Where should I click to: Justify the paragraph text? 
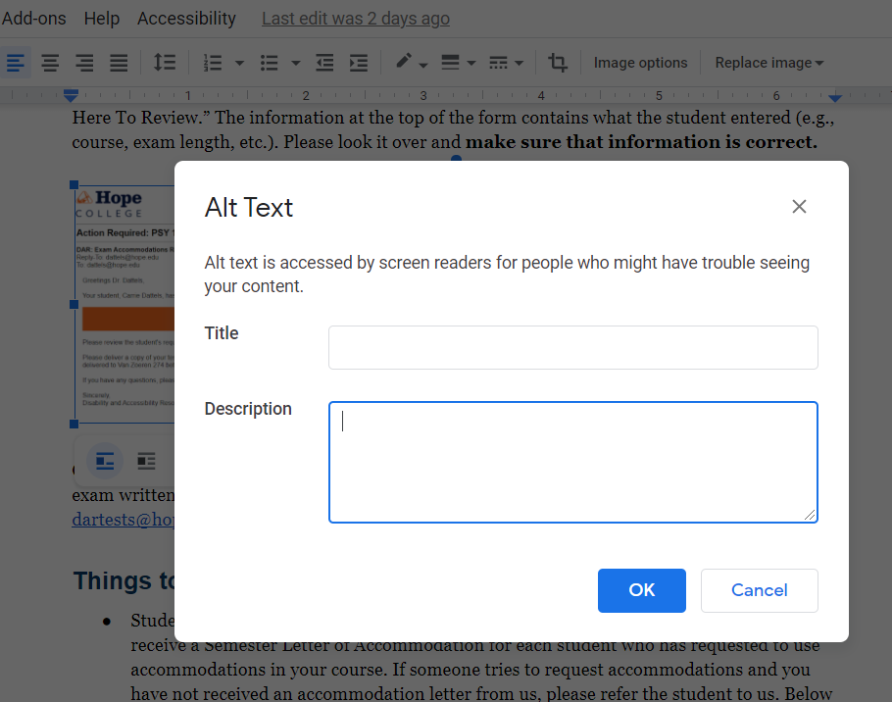tap(119, 62)
